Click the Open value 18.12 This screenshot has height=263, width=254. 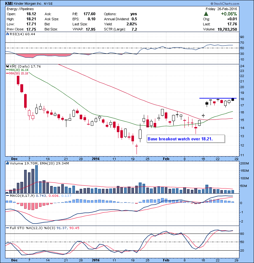coord(31,14)
